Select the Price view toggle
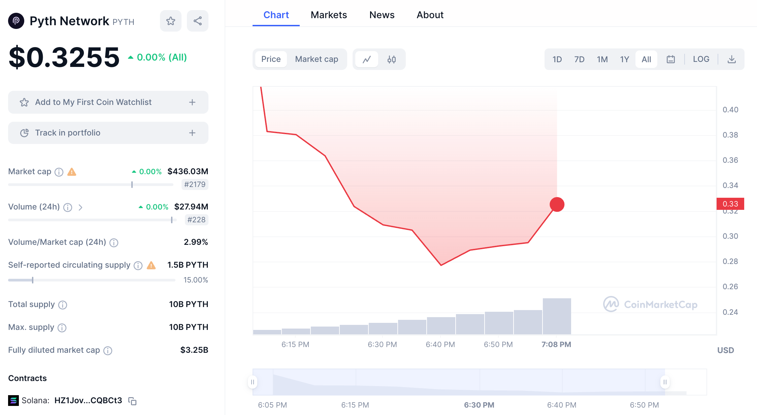This screenshot has width=757, height=415. 271,59
